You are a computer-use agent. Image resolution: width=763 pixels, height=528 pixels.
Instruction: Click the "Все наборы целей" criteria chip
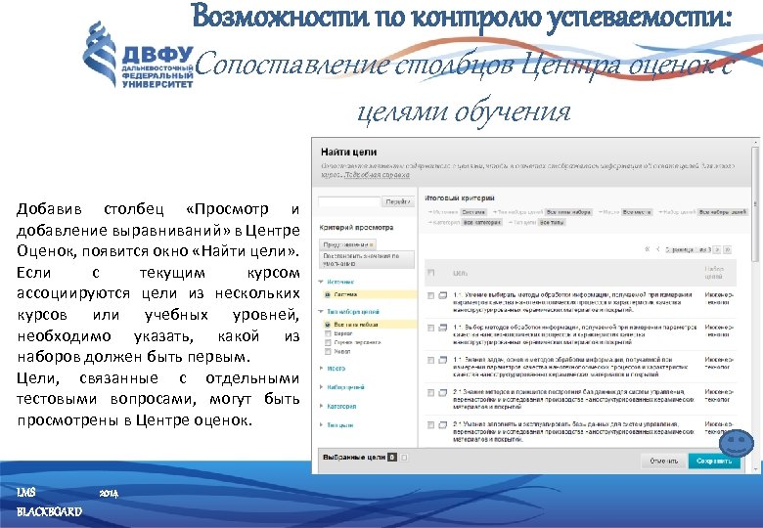click(722, 212)
